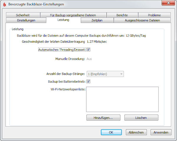
Task: Click the Anwenden button
Action: 161,132
